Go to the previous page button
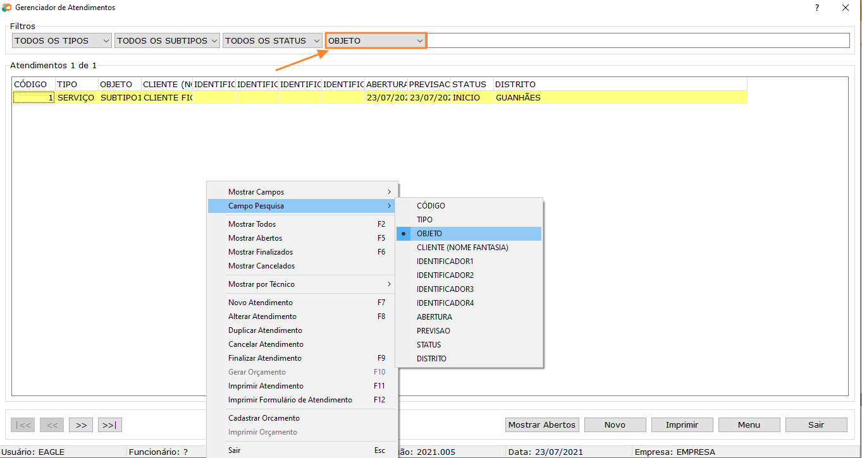Image resolution: width=862 pixels, height=458 pixels. 52,425
